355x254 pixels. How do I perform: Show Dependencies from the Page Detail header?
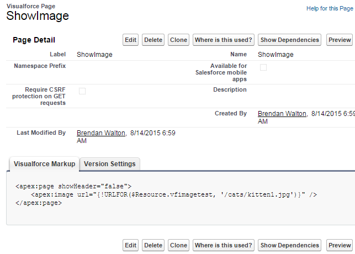(290, 40)
